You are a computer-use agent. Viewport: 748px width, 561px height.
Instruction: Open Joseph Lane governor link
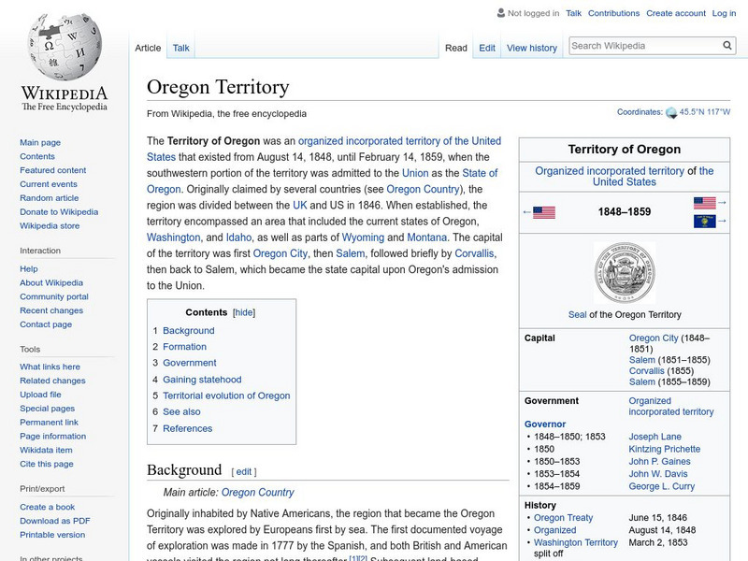655,436
